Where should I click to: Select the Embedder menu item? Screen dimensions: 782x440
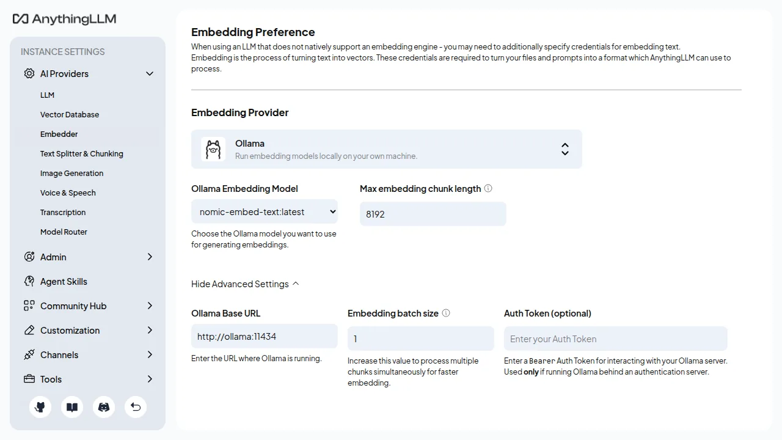(x=59, y=134)
